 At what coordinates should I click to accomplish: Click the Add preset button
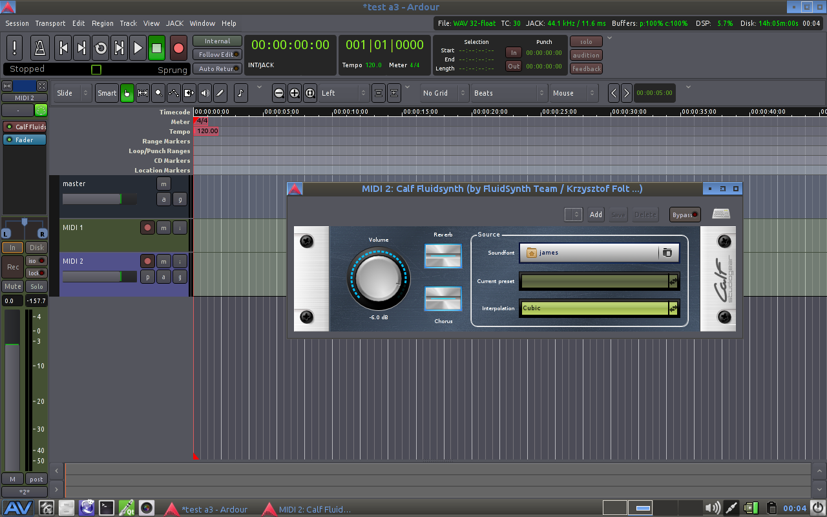pos(596,215)
